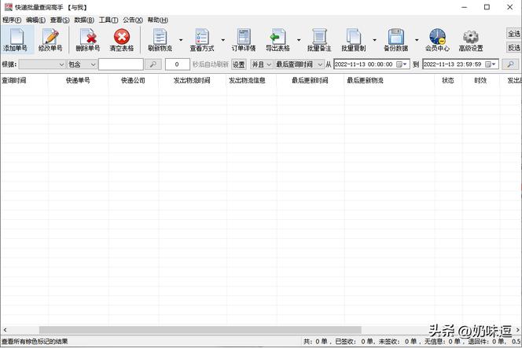Open the 公告(X) menu

[x=133, y=20]
